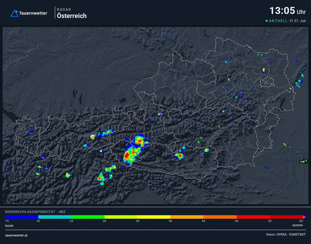
Task: Click the dark orange 45–50 dBZ legend segment
Action: [220, 217]
